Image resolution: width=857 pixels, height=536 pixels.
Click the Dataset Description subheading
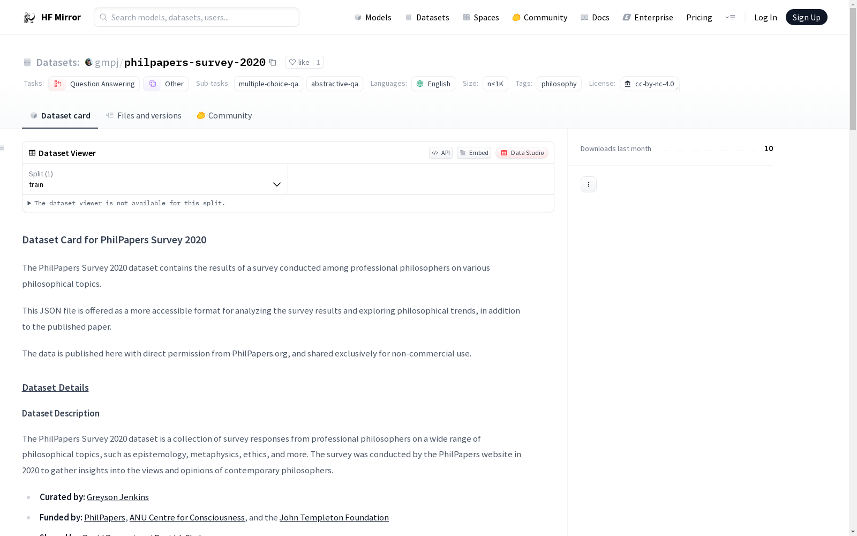[x=61, y=413]
